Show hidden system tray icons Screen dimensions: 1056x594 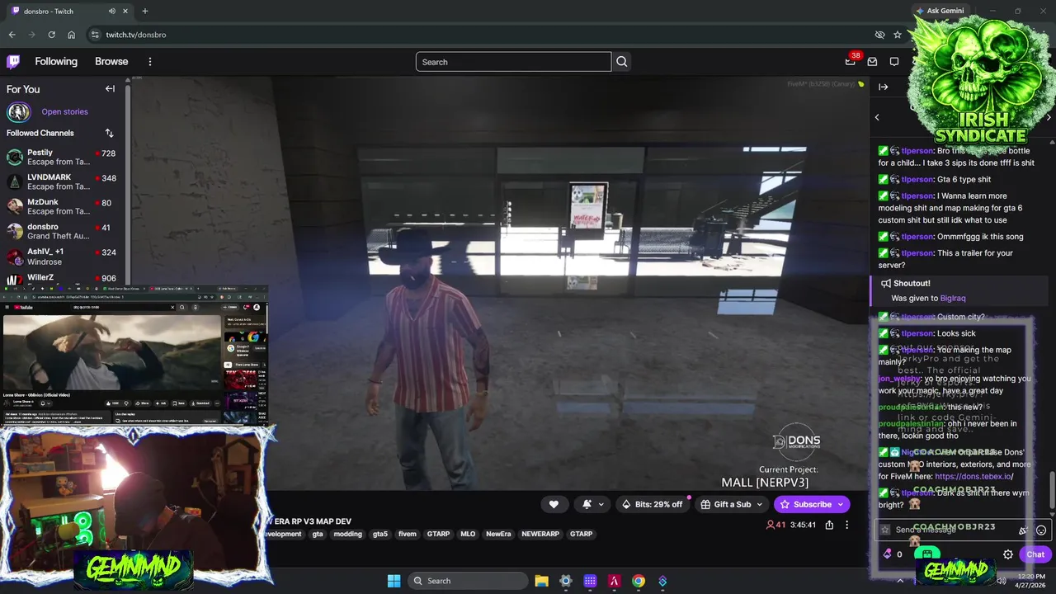tap(900, 581)
